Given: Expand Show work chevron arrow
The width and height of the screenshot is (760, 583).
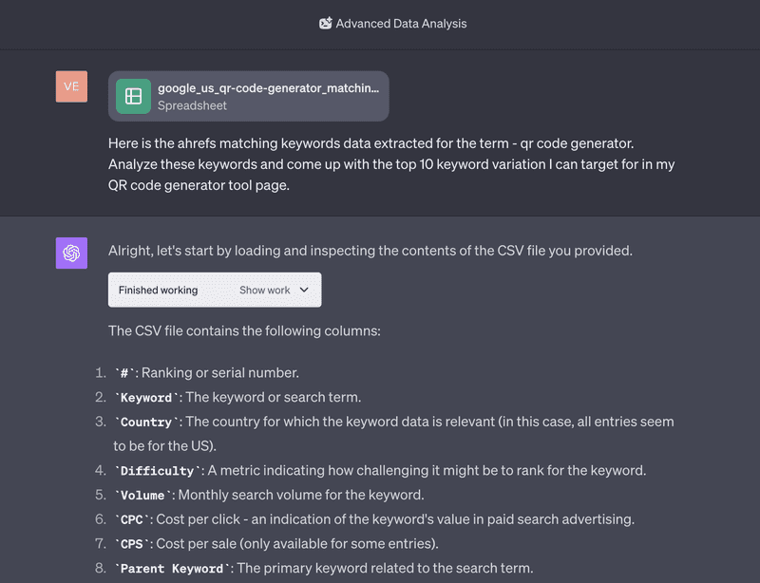Looking at the screenshot, I should pos(304,290).
